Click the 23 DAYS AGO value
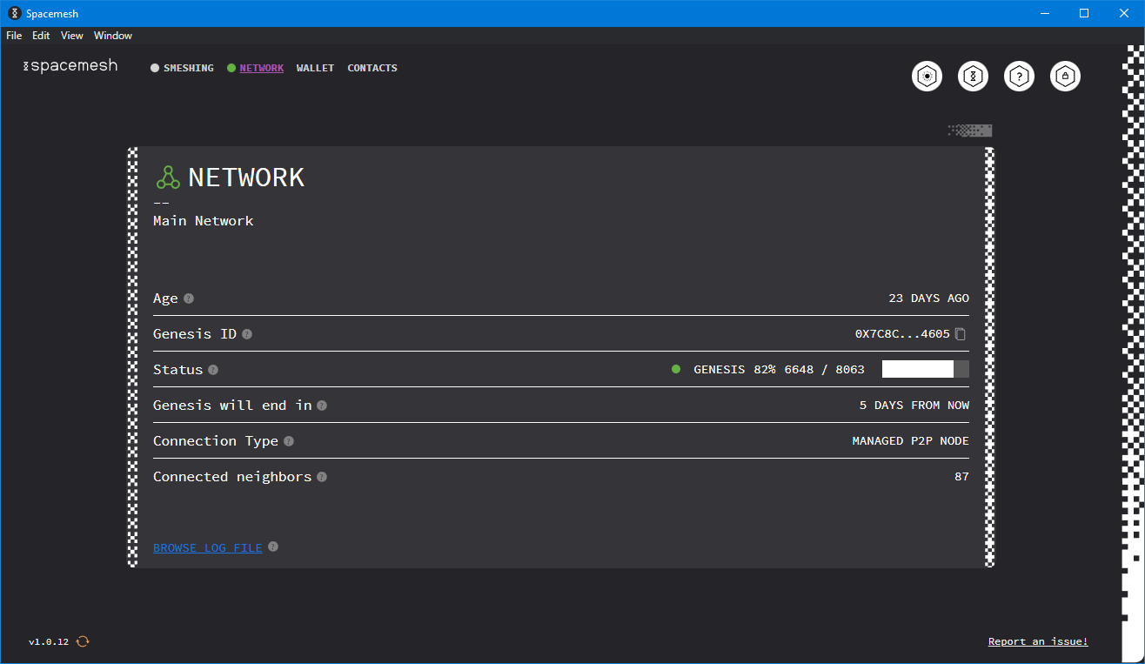 [928, 298]
